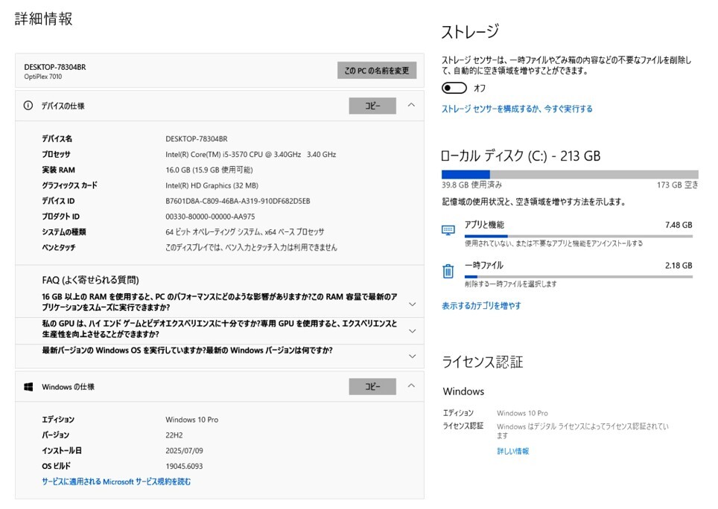Select the processor value Intel Core i5-3570
The width and height of the screenshot is (718, 509).
pyautogui.click(x=251, y=155)
